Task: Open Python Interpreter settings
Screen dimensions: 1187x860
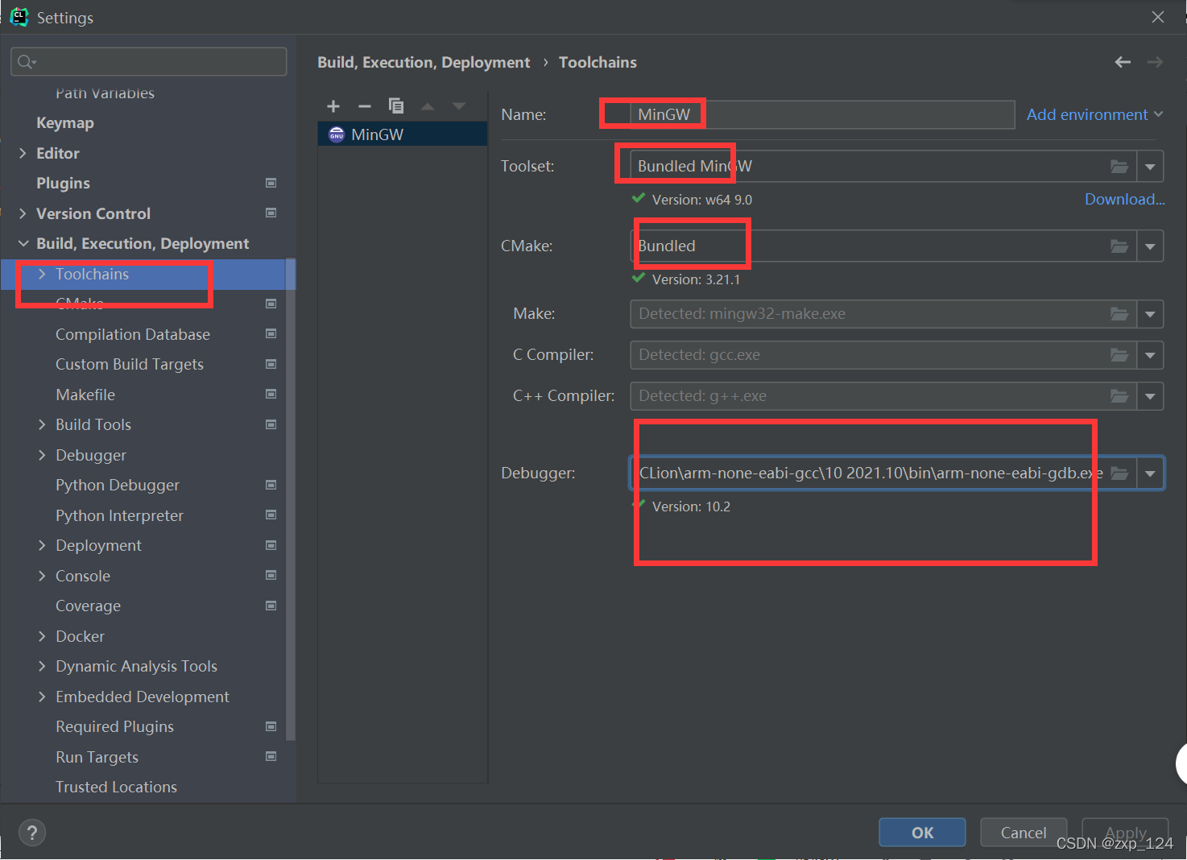Action: click(119, 515)
